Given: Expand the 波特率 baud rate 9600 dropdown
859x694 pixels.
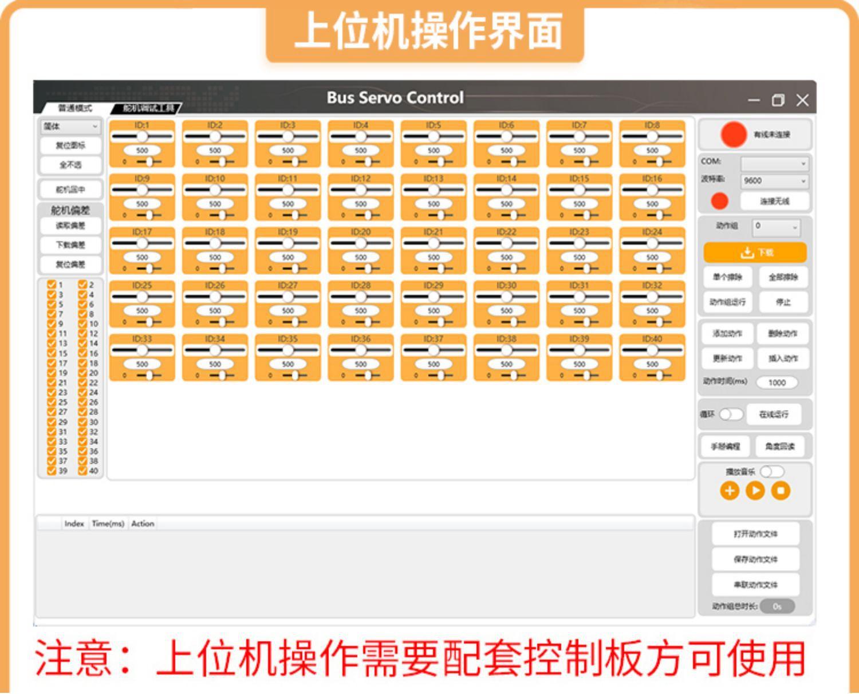Looking at the screenshot, I should [774, 181].
